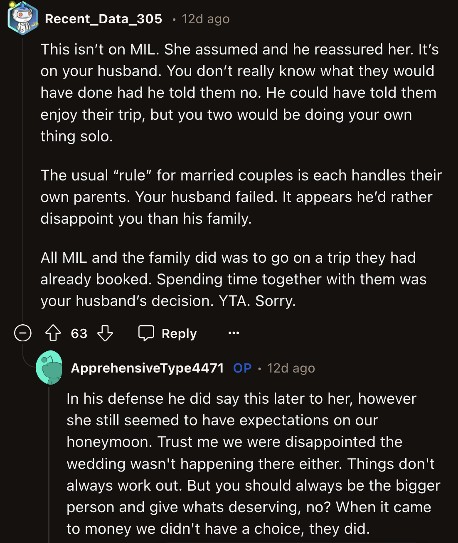Open Recent_Data_305's snoo avatar

pos(20,18)
